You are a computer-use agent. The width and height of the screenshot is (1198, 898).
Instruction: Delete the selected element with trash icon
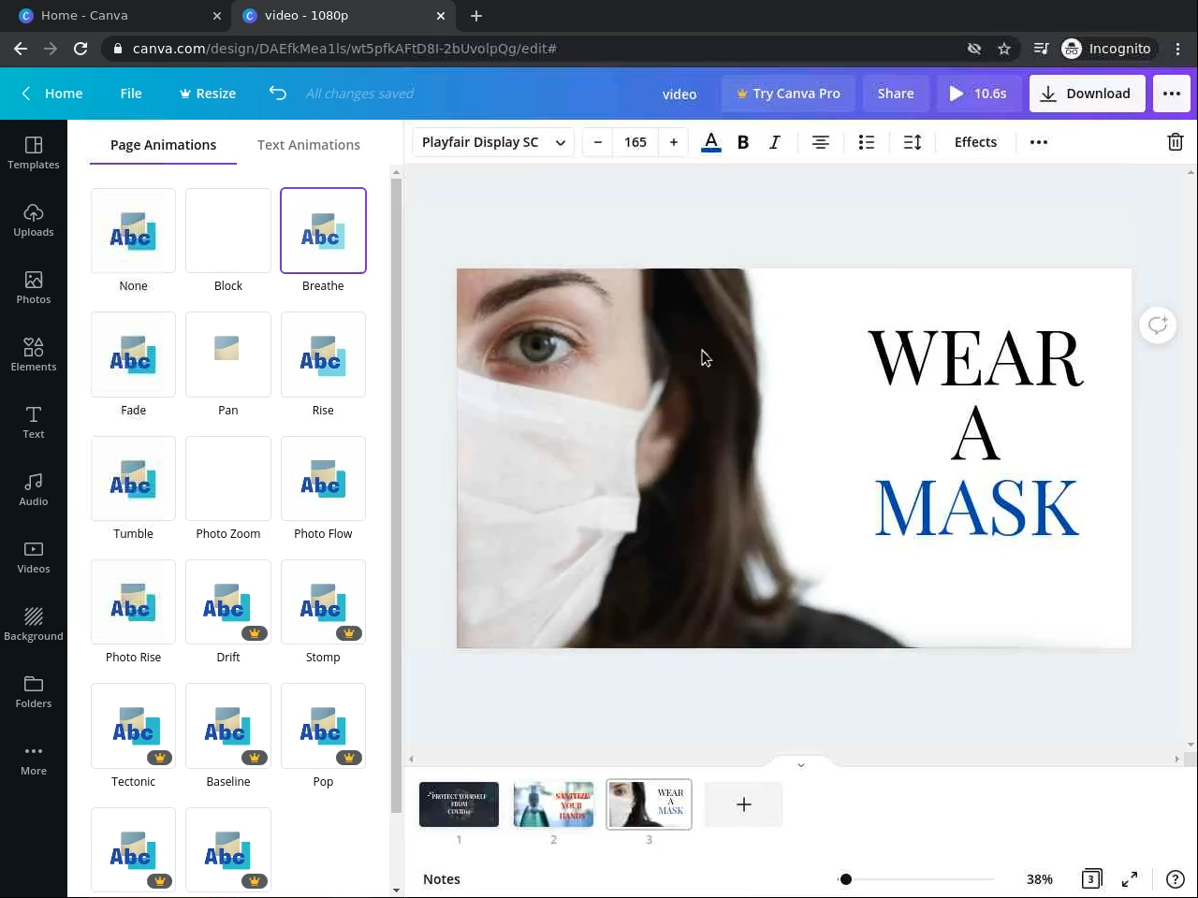pyautogui.click(x=1176, y=142)
